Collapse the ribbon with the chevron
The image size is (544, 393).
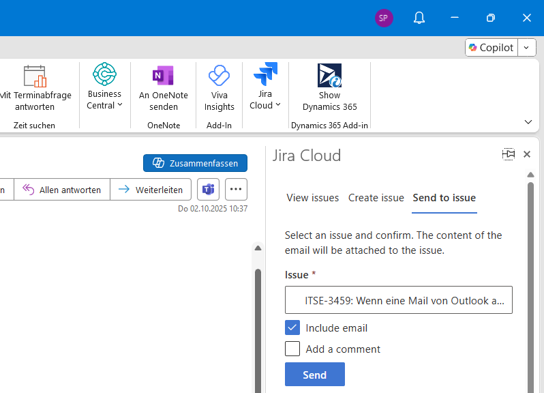tap(528, 122)
